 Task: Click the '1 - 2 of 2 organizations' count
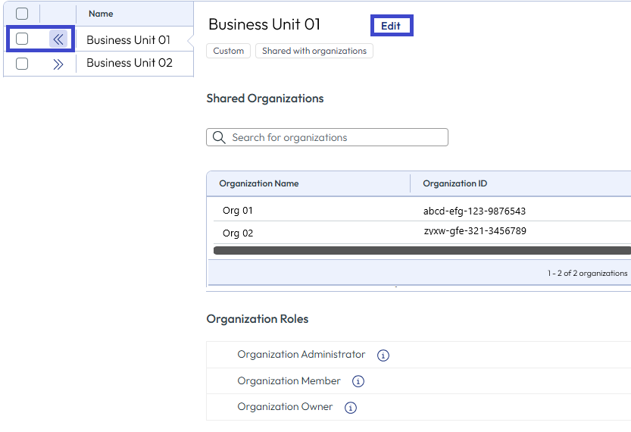click(x=587, y=274)
